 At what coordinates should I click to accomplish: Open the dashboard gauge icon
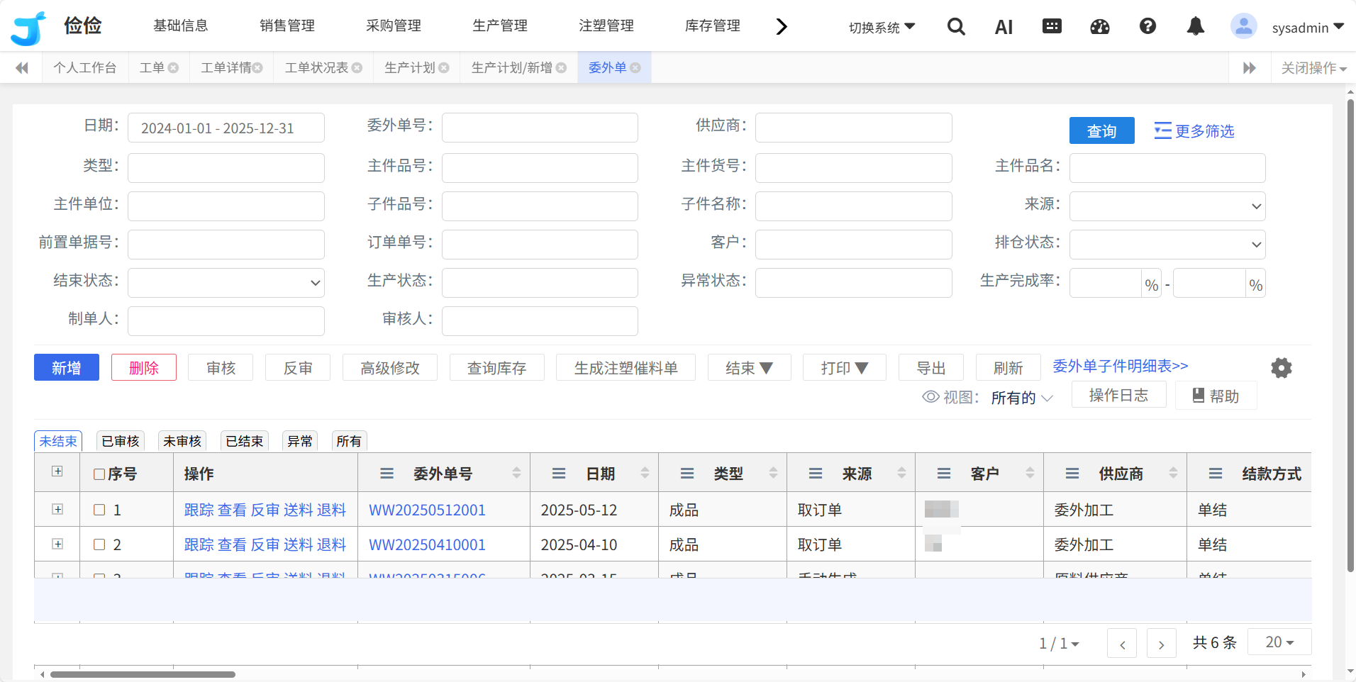(1099, 27)
